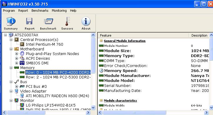Select the Error Check/Correction row

click(154, 66)
